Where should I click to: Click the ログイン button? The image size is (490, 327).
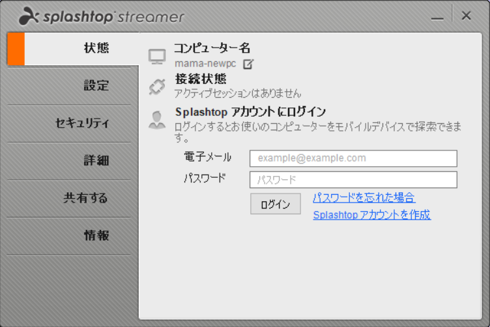pyautogui.click(x=276, y=204)
